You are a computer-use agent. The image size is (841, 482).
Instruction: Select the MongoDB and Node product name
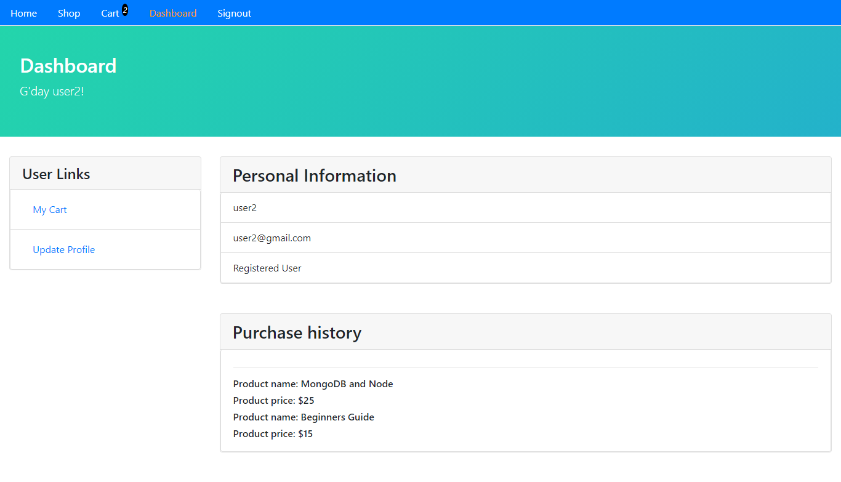coord(313,384)
